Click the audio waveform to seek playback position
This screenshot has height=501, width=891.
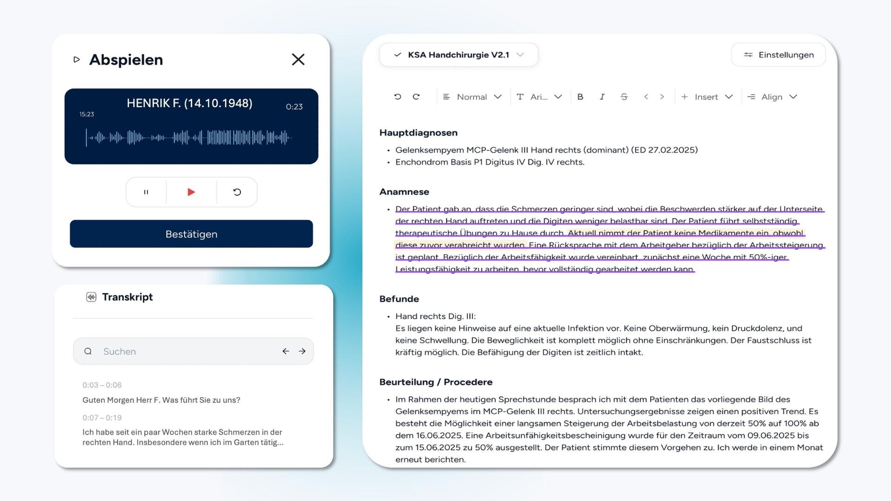tap(190, 137)
